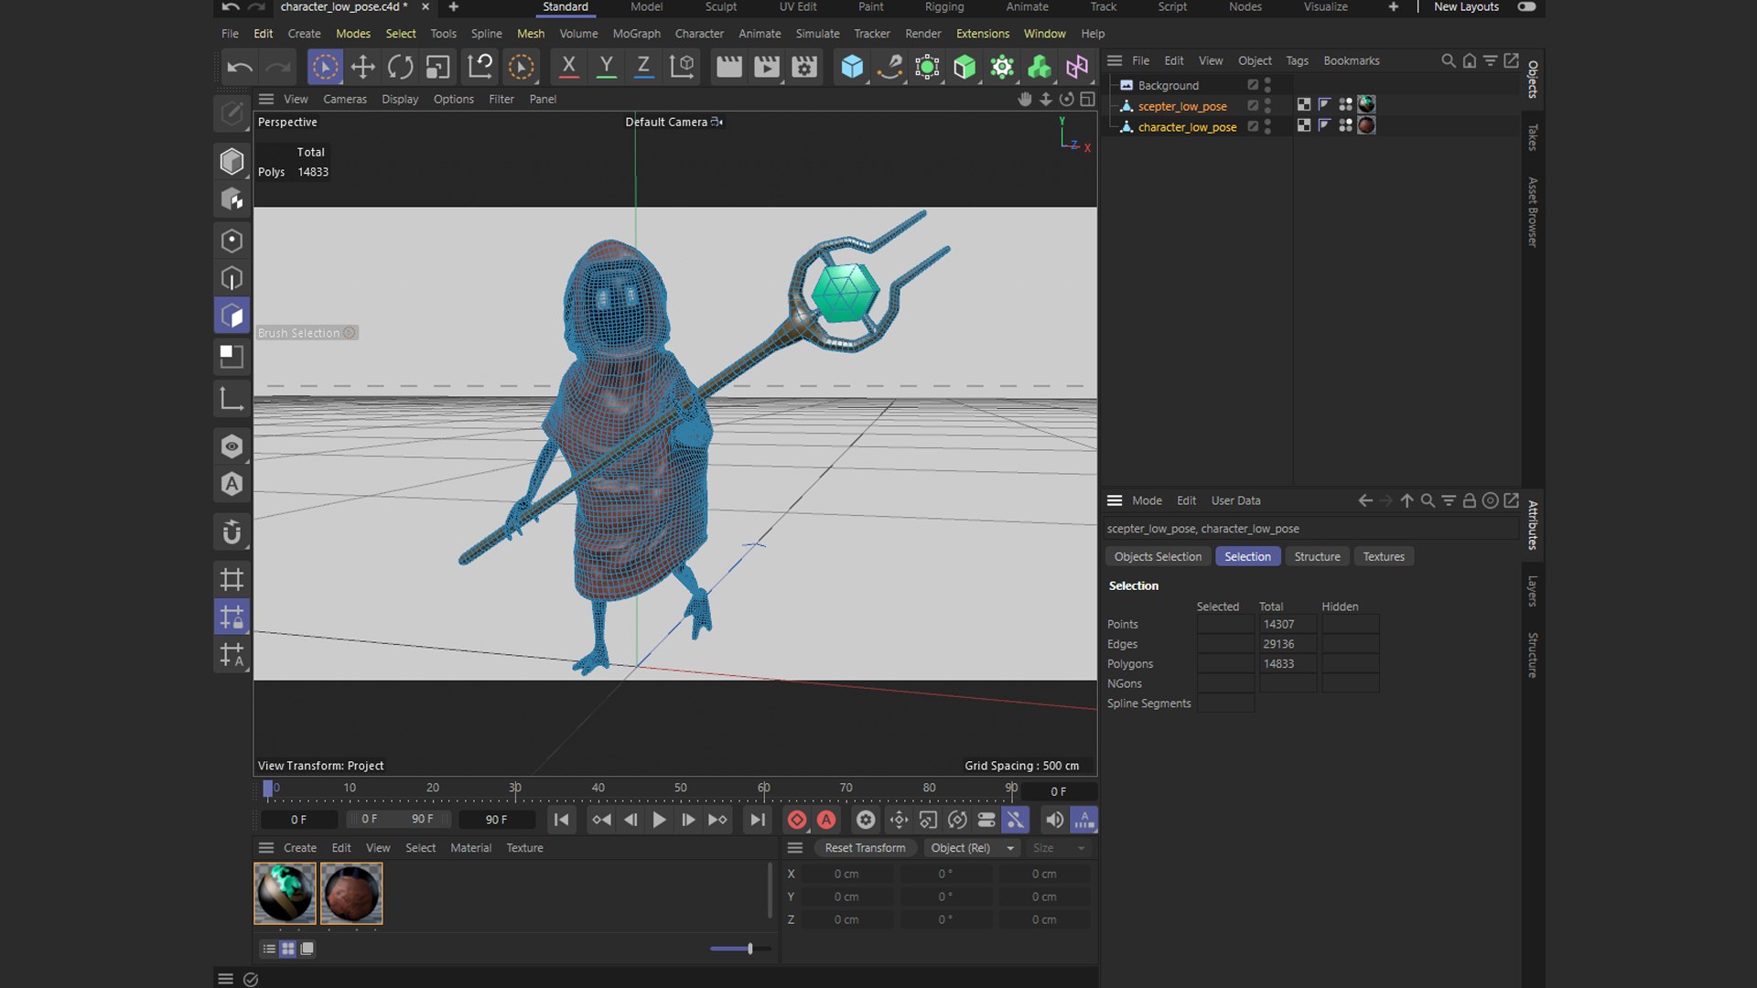Screen dimensions: 1757x988
Task: Add a Cube primitive from toolbar
Action: coord(852,67)
